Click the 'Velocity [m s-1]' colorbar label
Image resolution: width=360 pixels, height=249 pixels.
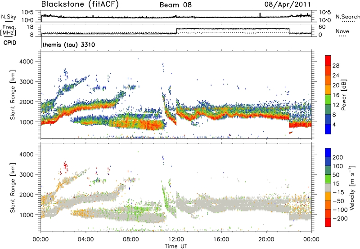point(351,187)
